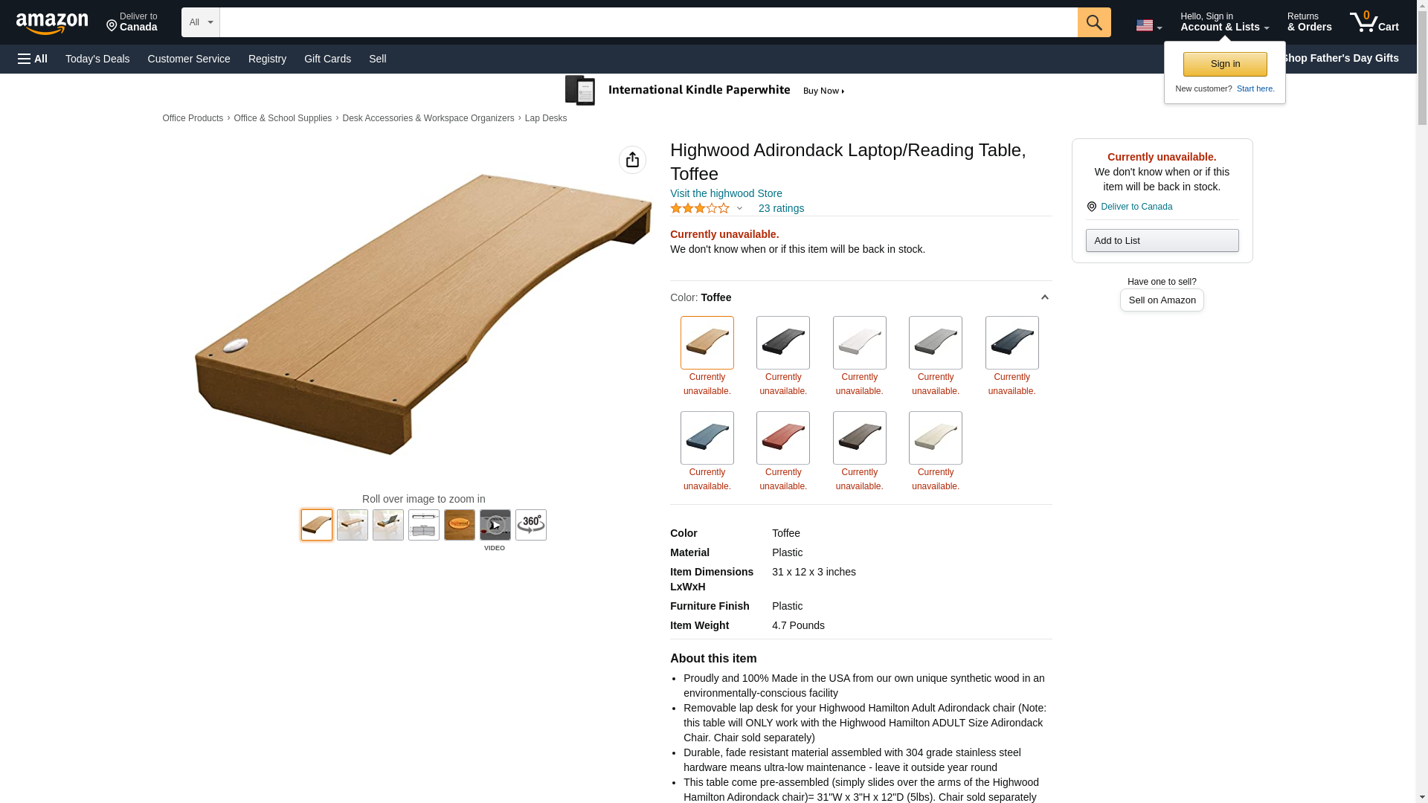This screenshot has width=1428, height=803.
Task: Click the share icon over the product image
Action: click(632, 160)
